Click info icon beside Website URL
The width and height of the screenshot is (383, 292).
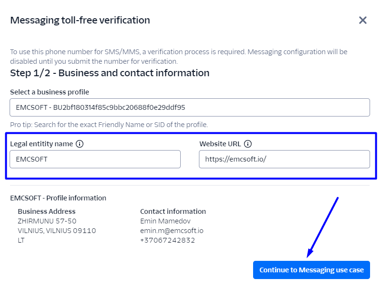click(x=248, y=144)
